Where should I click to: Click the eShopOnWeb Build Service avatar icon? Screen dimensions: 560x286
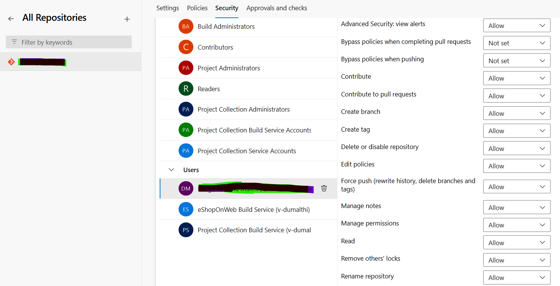click(x=186, y=209)
